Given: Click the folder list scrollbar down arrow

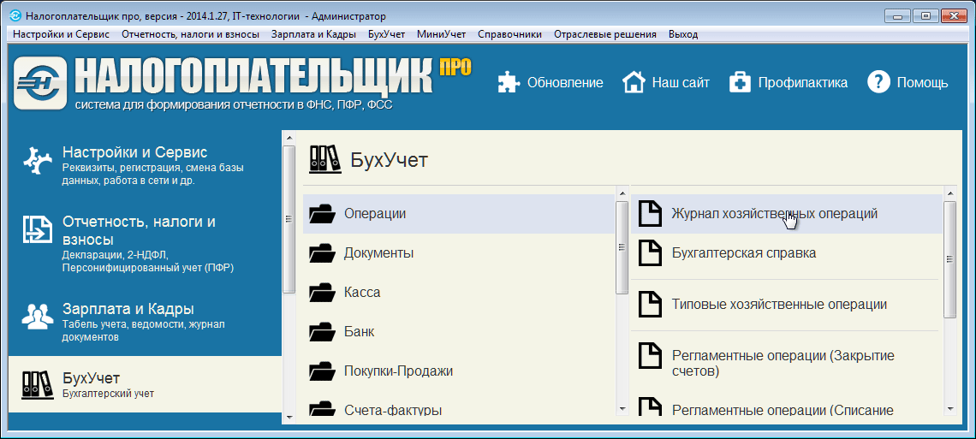Looking at the screenshot, I should [622, 408].
